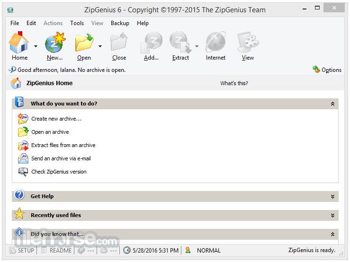
Task: Open Options at right of greeting bar
Action: (x=327, y=70)
